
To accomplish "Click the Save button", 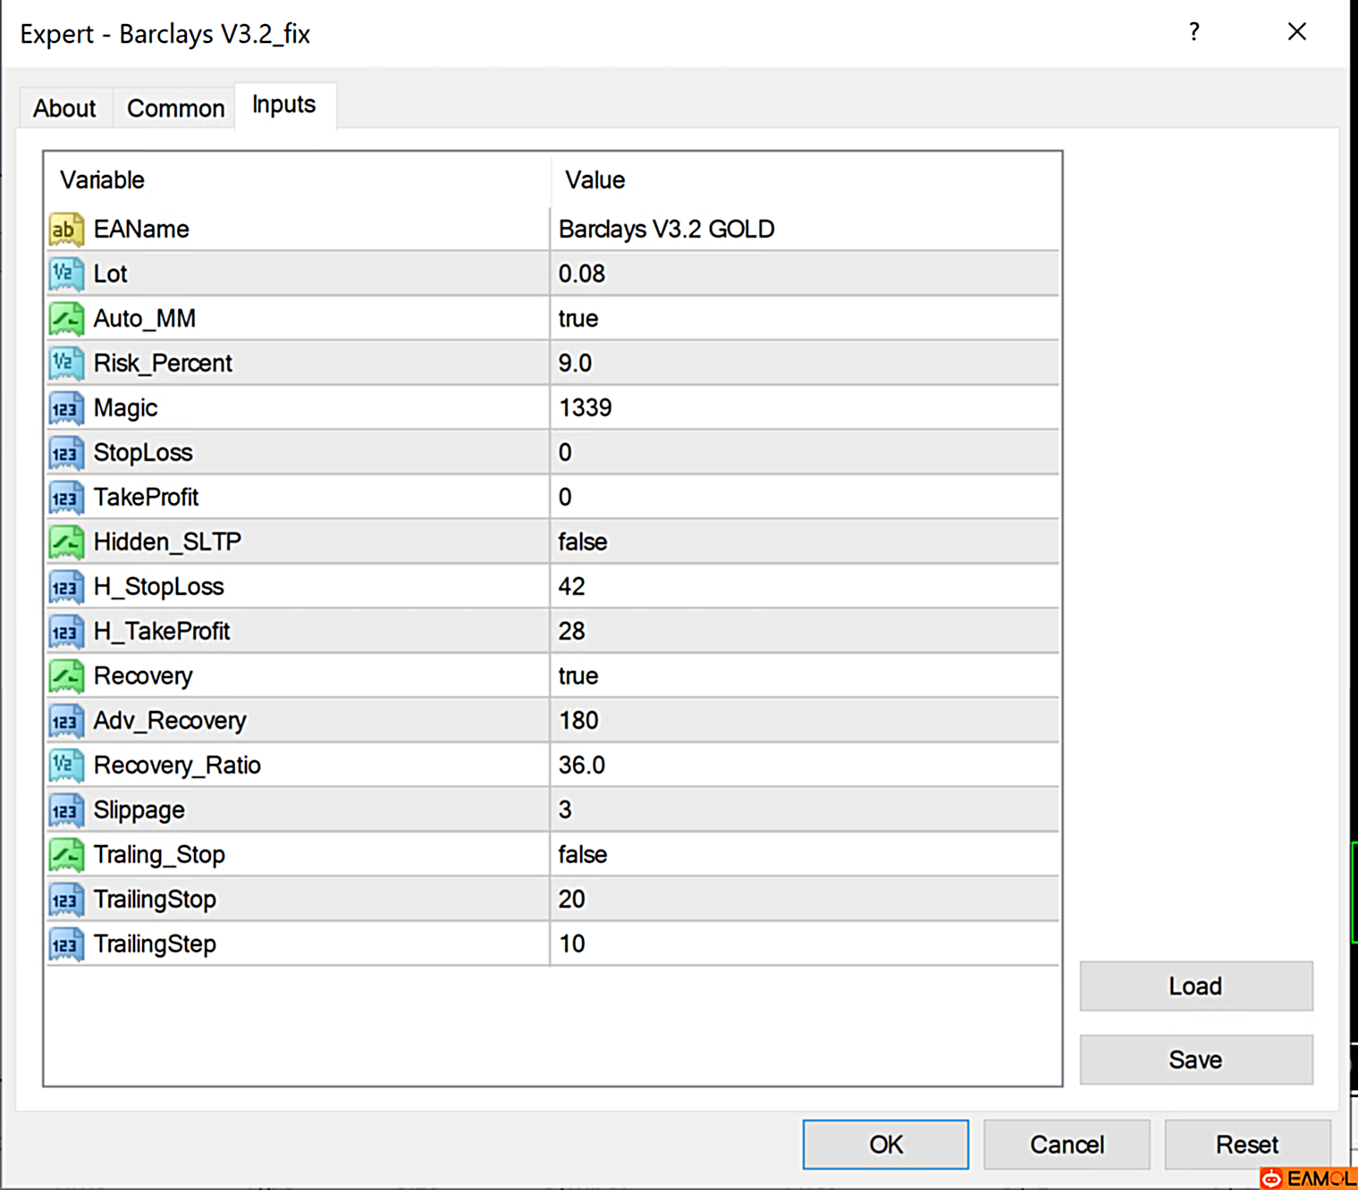I will coord(1195,1060).
